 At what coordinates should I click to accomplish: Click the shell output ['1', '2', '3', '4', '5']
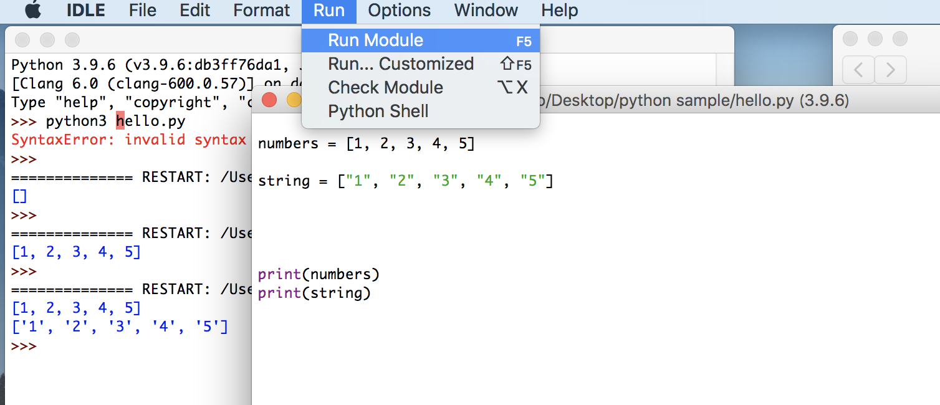(120, 327)
